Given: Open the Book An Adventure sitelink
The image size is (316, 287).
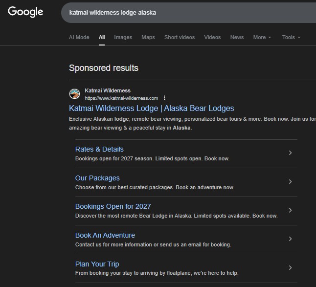Looking at the screenshot, I should pyautogui.click(x=105, y=235).
